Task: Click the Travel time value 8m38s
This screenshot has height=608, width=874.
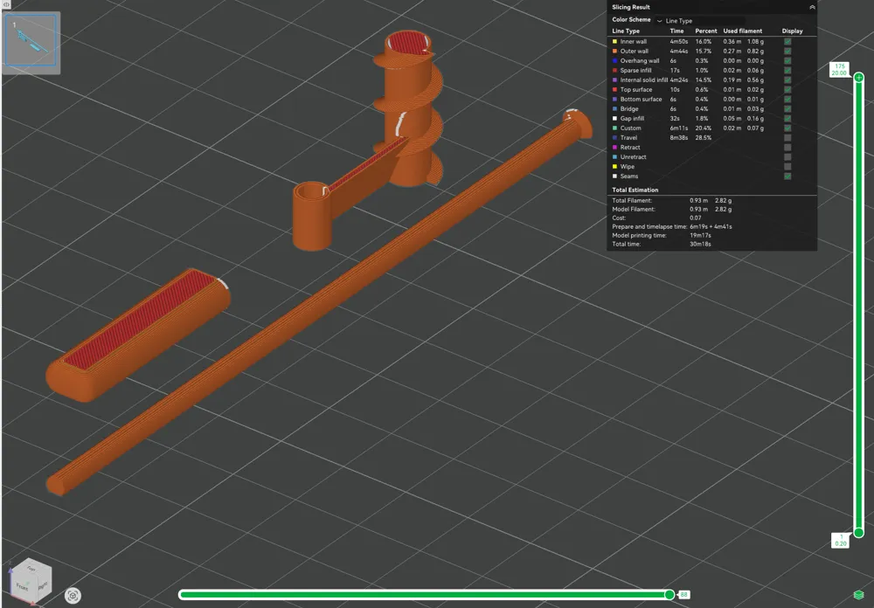Action: (678, 138)
